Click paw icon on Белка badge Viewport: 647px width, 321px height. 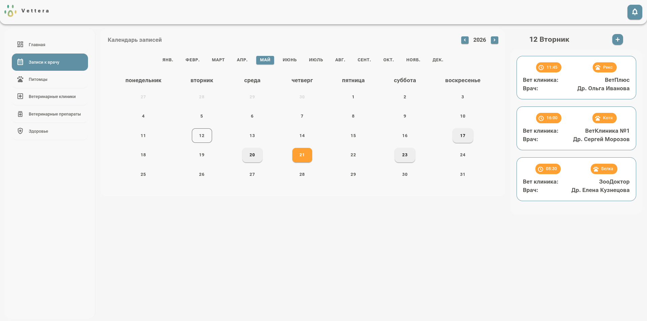click(x=596, y=169)
